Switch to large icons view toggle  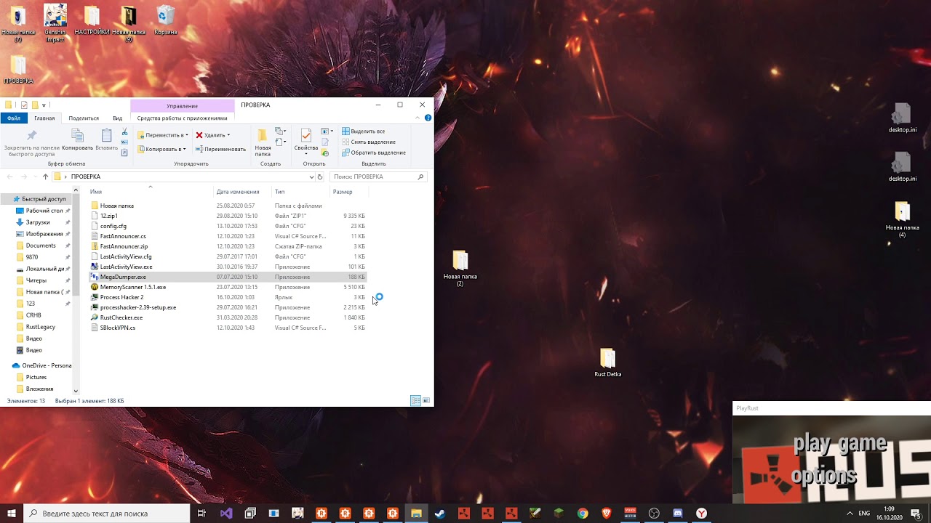426,400
